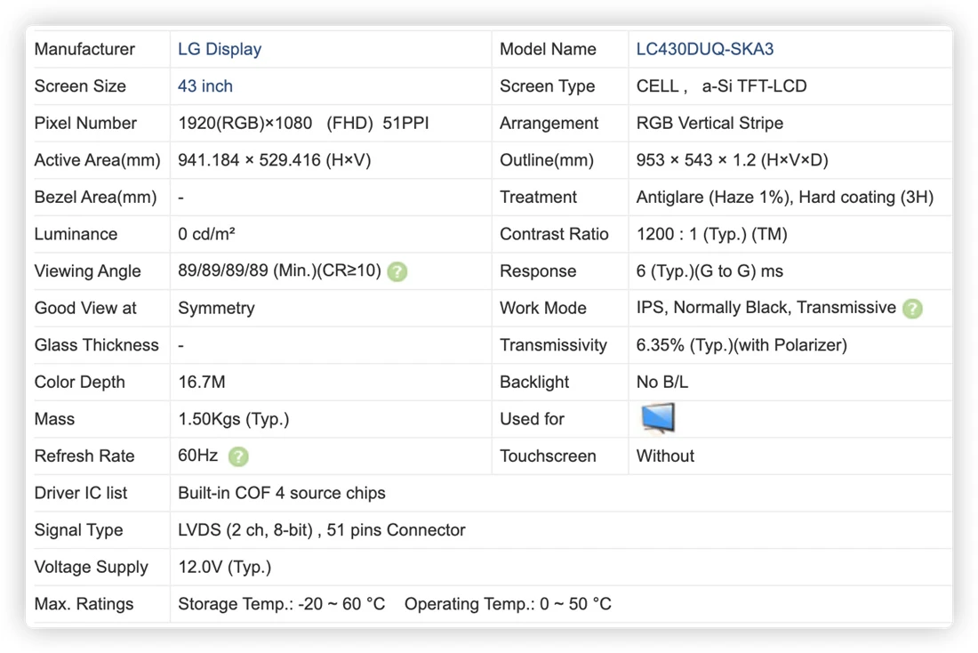Click the Pixel Number label
978x653 pixels.
(x=85, y=123)
